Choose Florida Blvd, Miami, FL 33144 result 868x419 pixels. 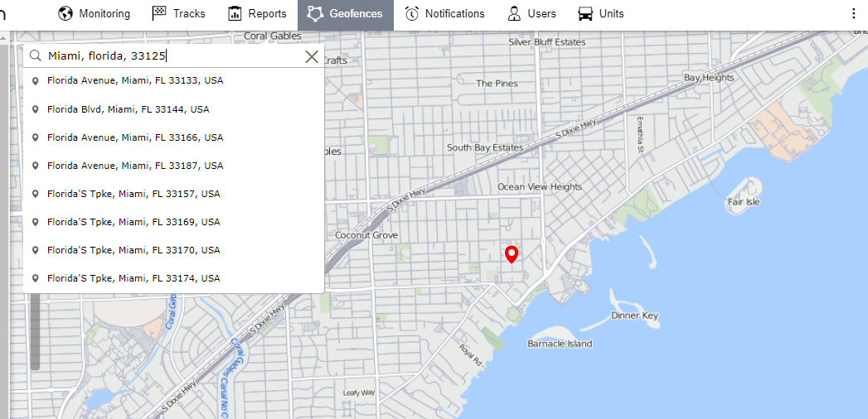[x=128, y=109]
